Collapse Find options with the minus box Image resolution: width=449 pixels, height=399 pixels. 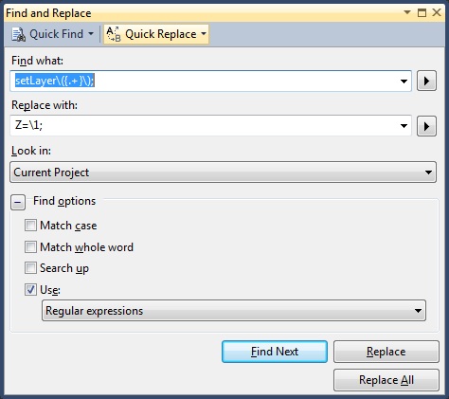[18, 202]
